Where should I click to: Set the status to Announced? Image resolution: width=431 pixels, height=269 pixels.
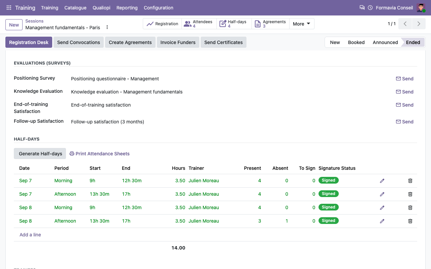(x=385, y=42)
